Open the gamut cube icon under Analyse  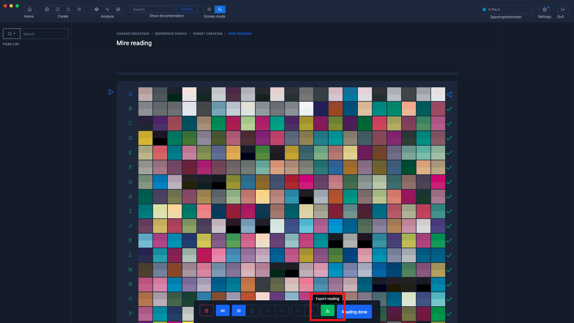(x=97, y=9)
